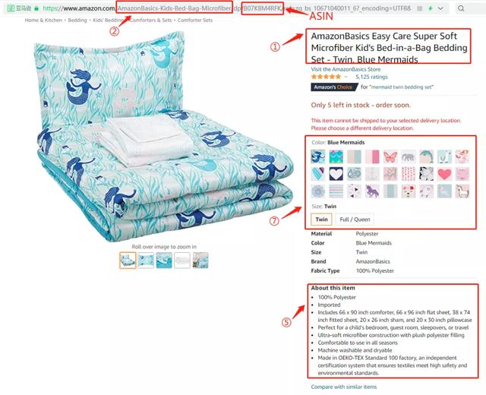Select the white sheets image thumbnail

click(182, 260)
